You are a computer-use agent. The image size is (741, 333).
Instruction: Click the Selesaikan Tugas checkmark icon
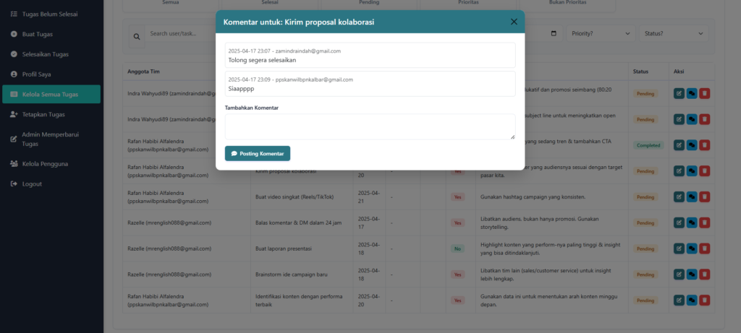[14, 54]
